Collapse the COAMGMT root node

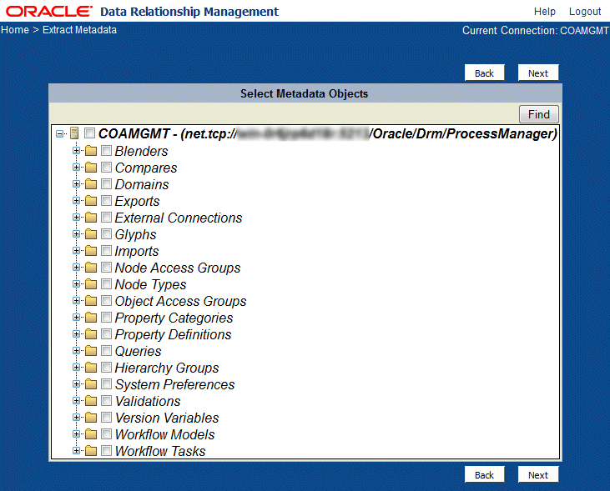[x=59, y=133]
